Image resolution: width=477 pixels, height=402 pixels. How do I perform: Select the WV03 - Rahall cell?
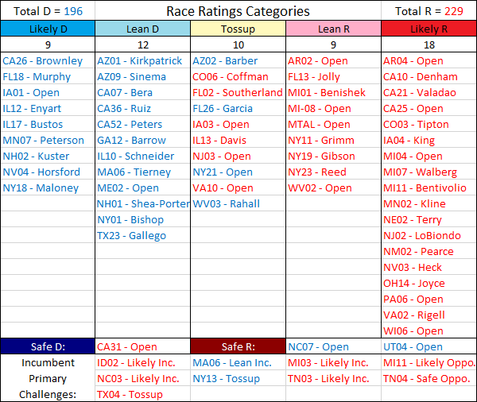click(x=238, y=203)
